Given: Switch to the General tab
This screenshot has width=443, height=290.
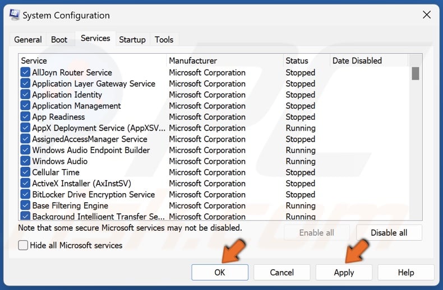Looking at the screenshot, I should click(28, 40).
